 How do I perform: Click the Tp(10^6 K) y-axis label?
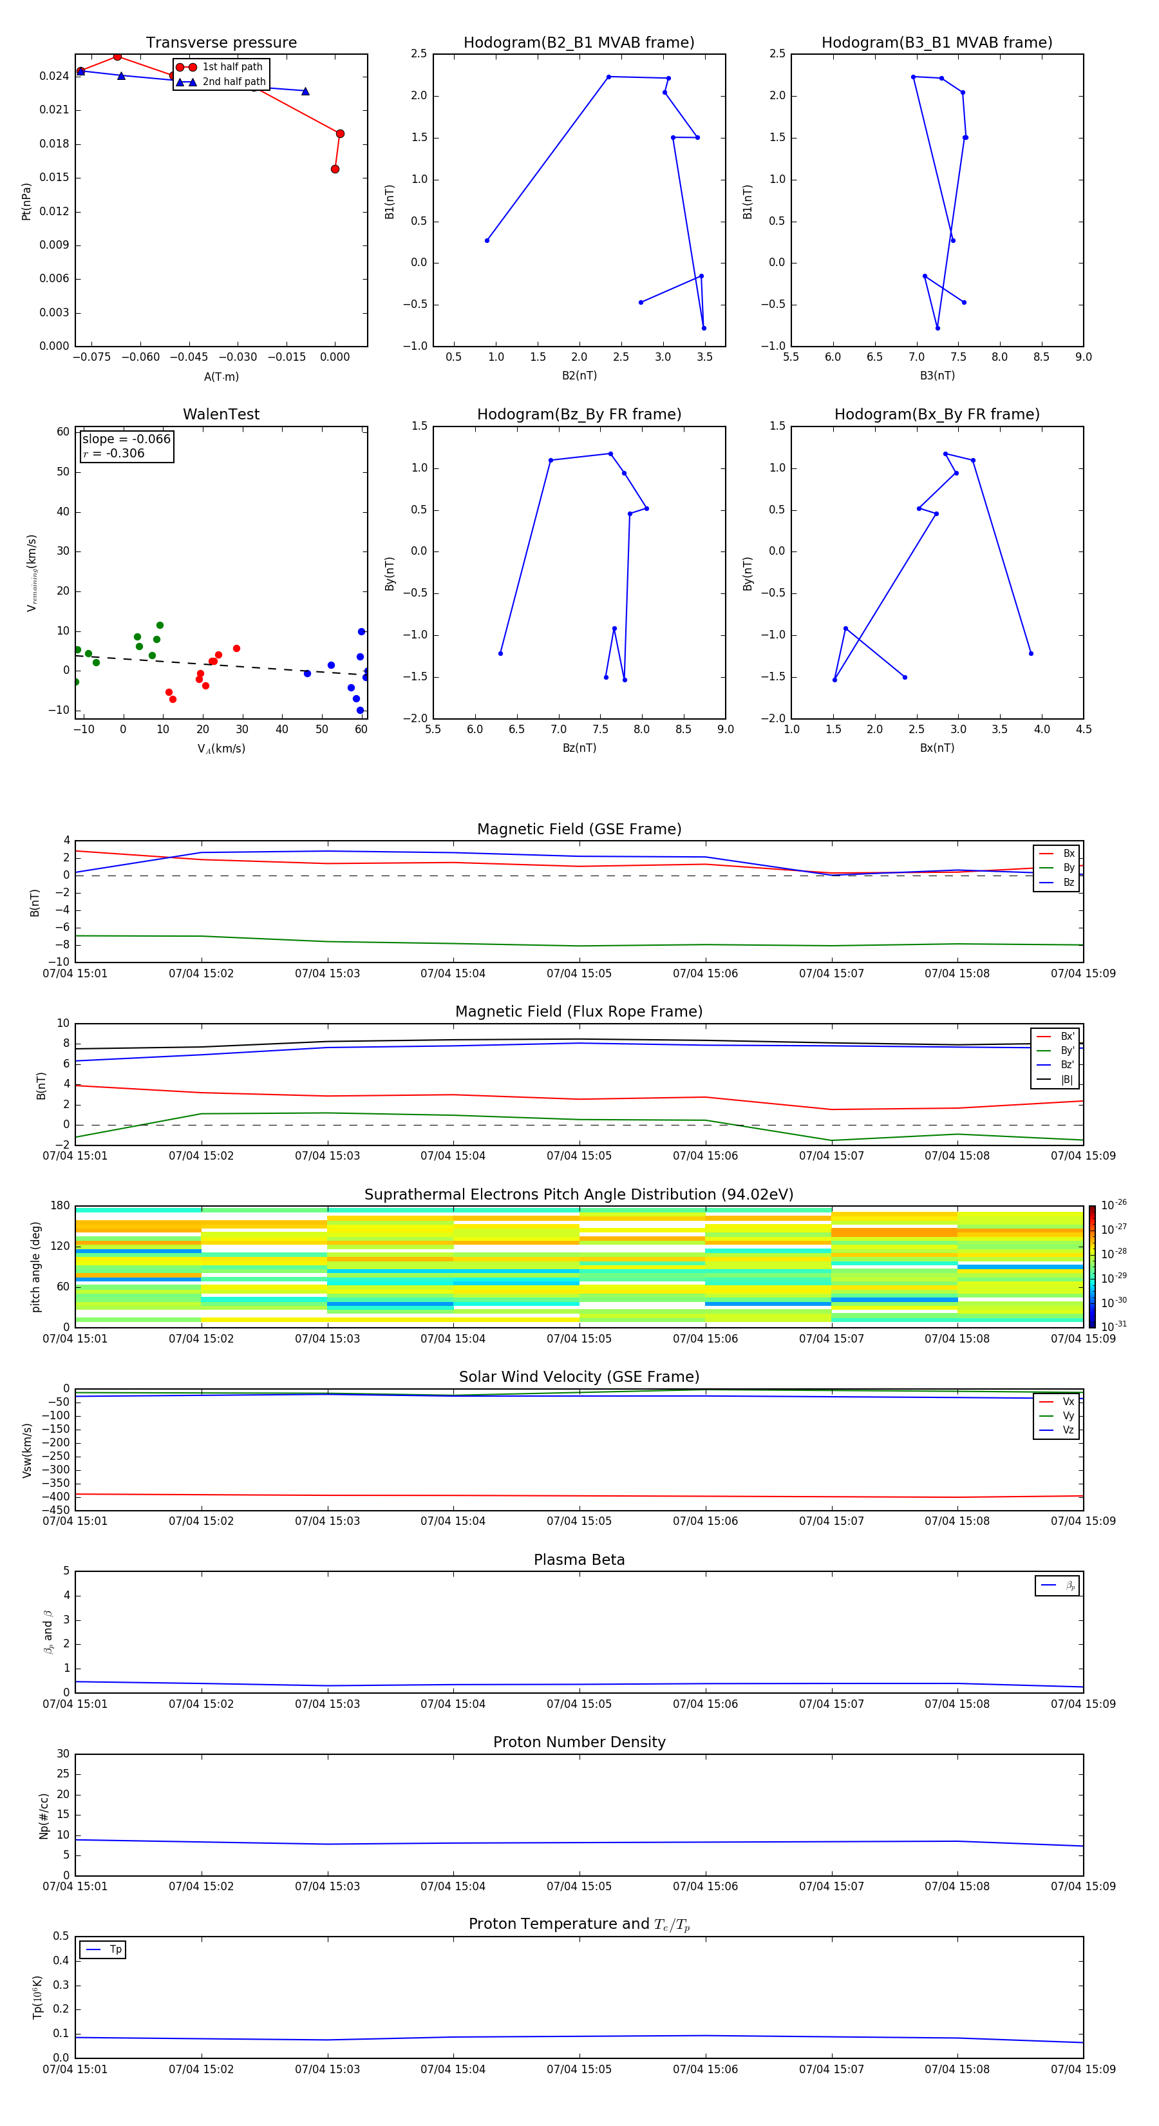click(x=37, y=1997)
